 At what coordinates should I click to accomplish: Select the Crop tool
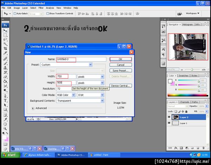click(x=5, y=49)
